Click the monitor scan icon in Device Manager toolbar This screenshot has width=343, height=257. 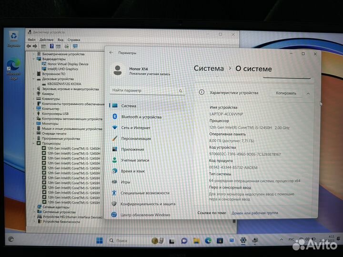point(75,46)
